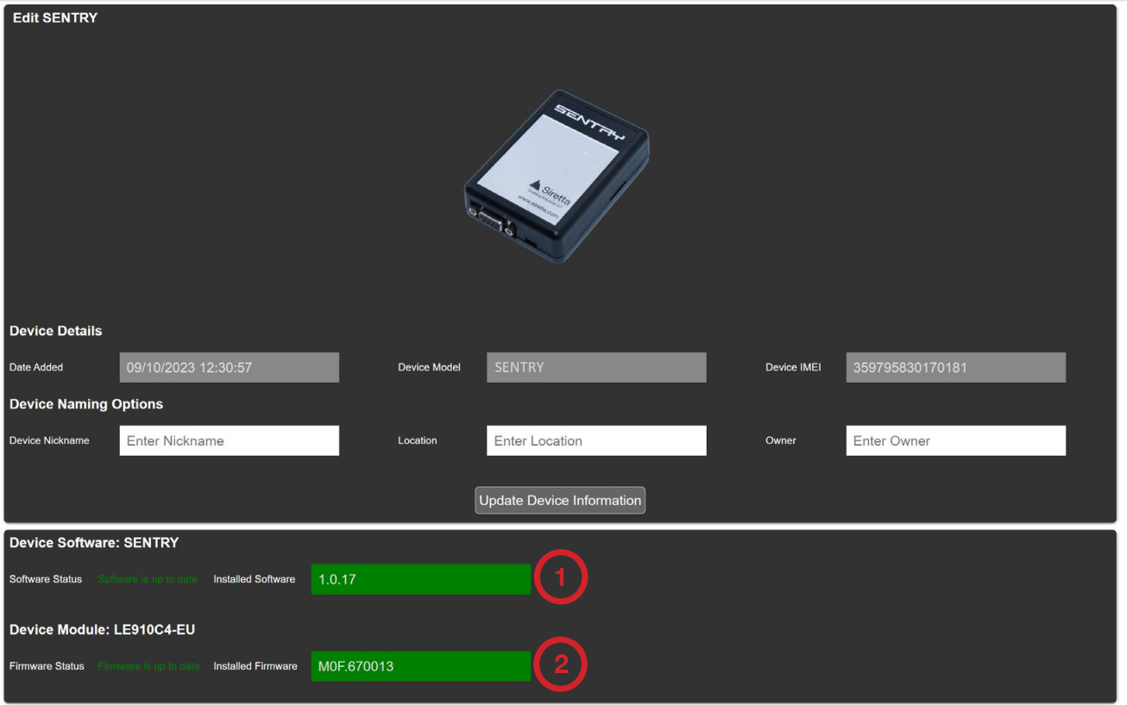Click the 'Firmware is up to date' status text
Screen dimensions: 1127x705
[148, 666]
